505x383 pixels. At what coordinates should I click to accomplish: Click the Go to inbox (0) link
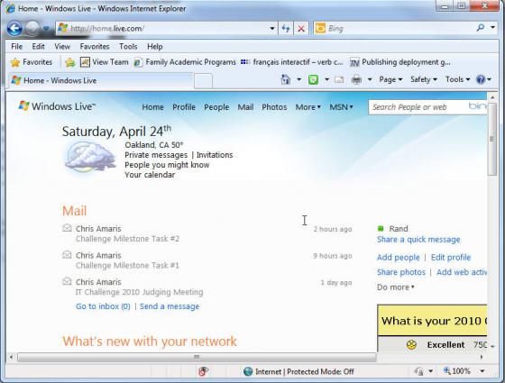point(103,306)
